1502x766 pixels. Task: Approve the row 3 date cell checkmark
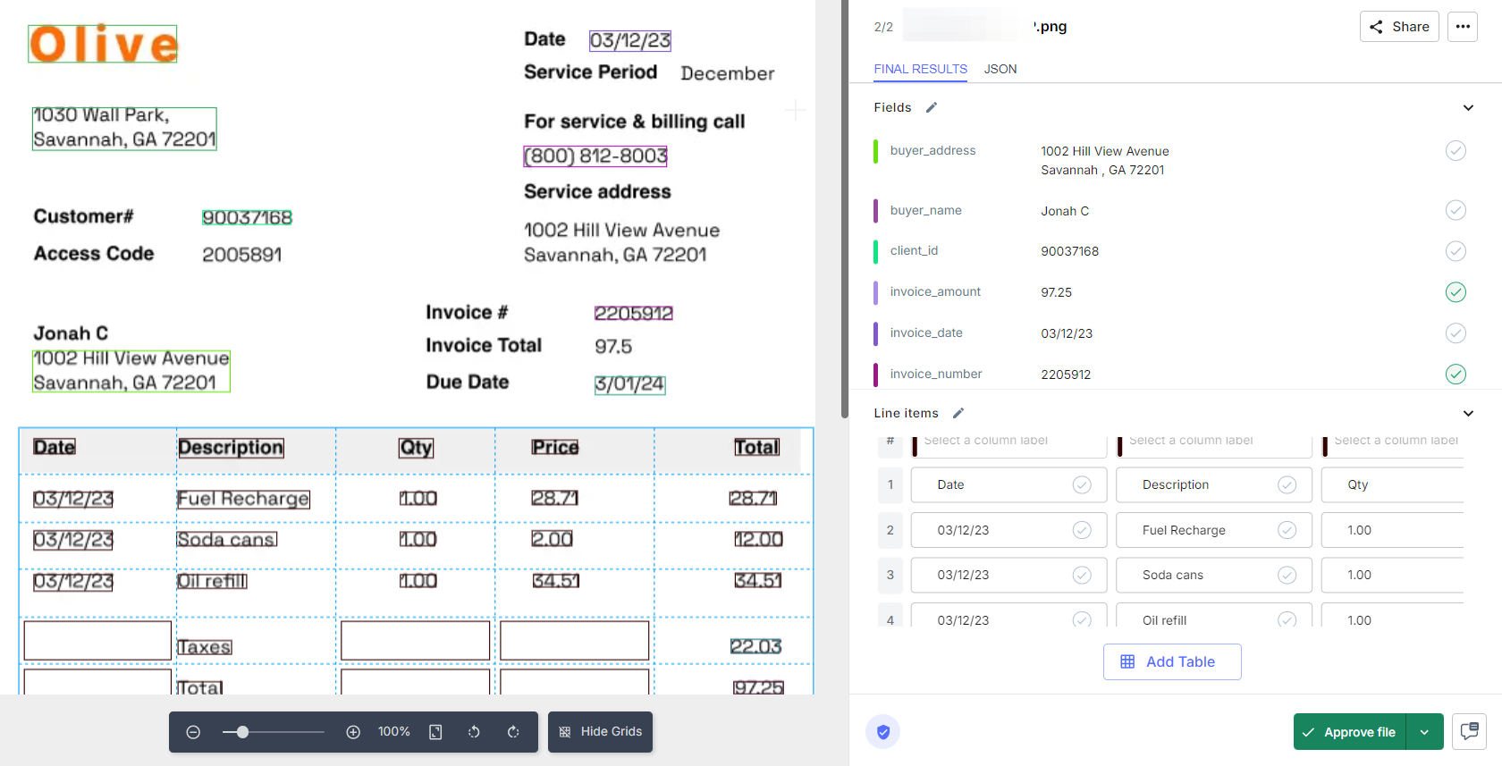coord(1082,575)
